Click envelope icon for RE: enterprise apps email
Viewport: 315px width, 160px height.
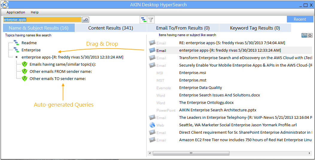[152, 43]
